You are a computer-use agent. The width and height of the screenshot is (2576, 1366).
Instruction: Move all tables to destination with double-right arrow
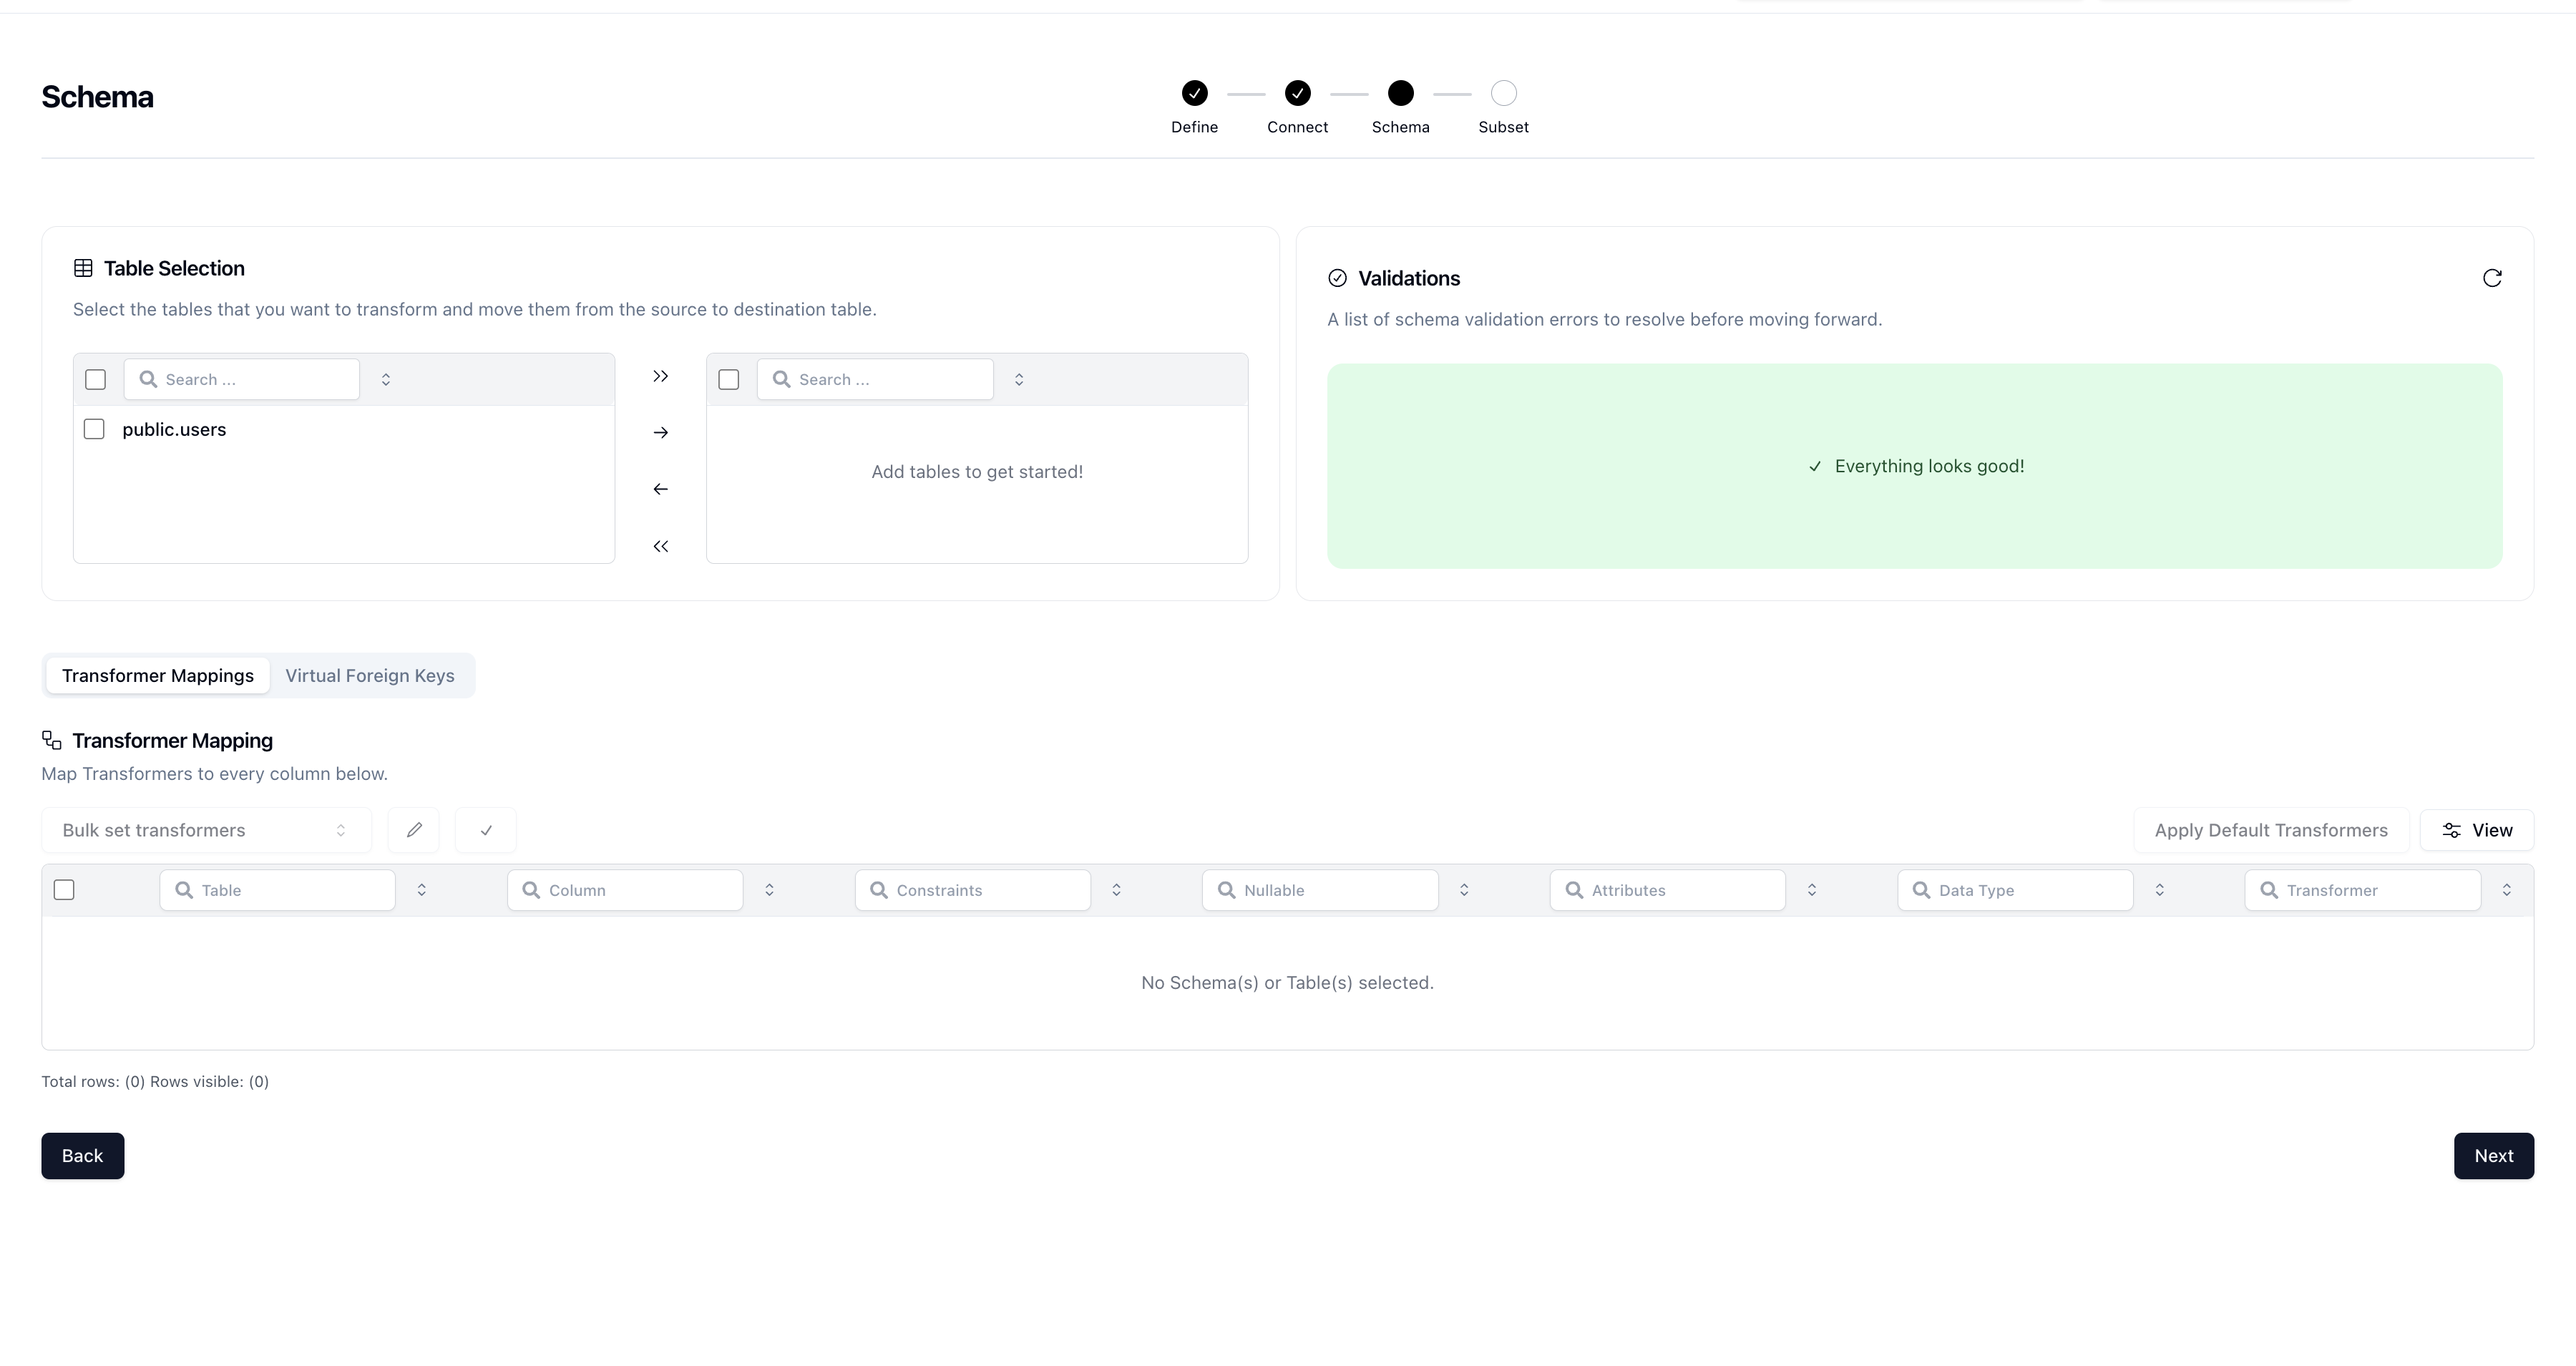(660, 376)
